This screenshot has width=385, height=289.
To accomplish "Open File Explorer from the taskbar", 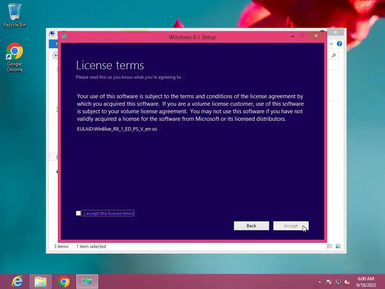I will tap(41, 281).
